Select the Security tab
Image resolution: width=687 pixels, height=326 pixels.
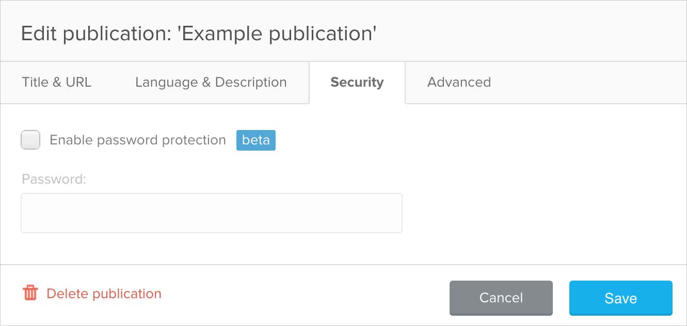point(357,82)
